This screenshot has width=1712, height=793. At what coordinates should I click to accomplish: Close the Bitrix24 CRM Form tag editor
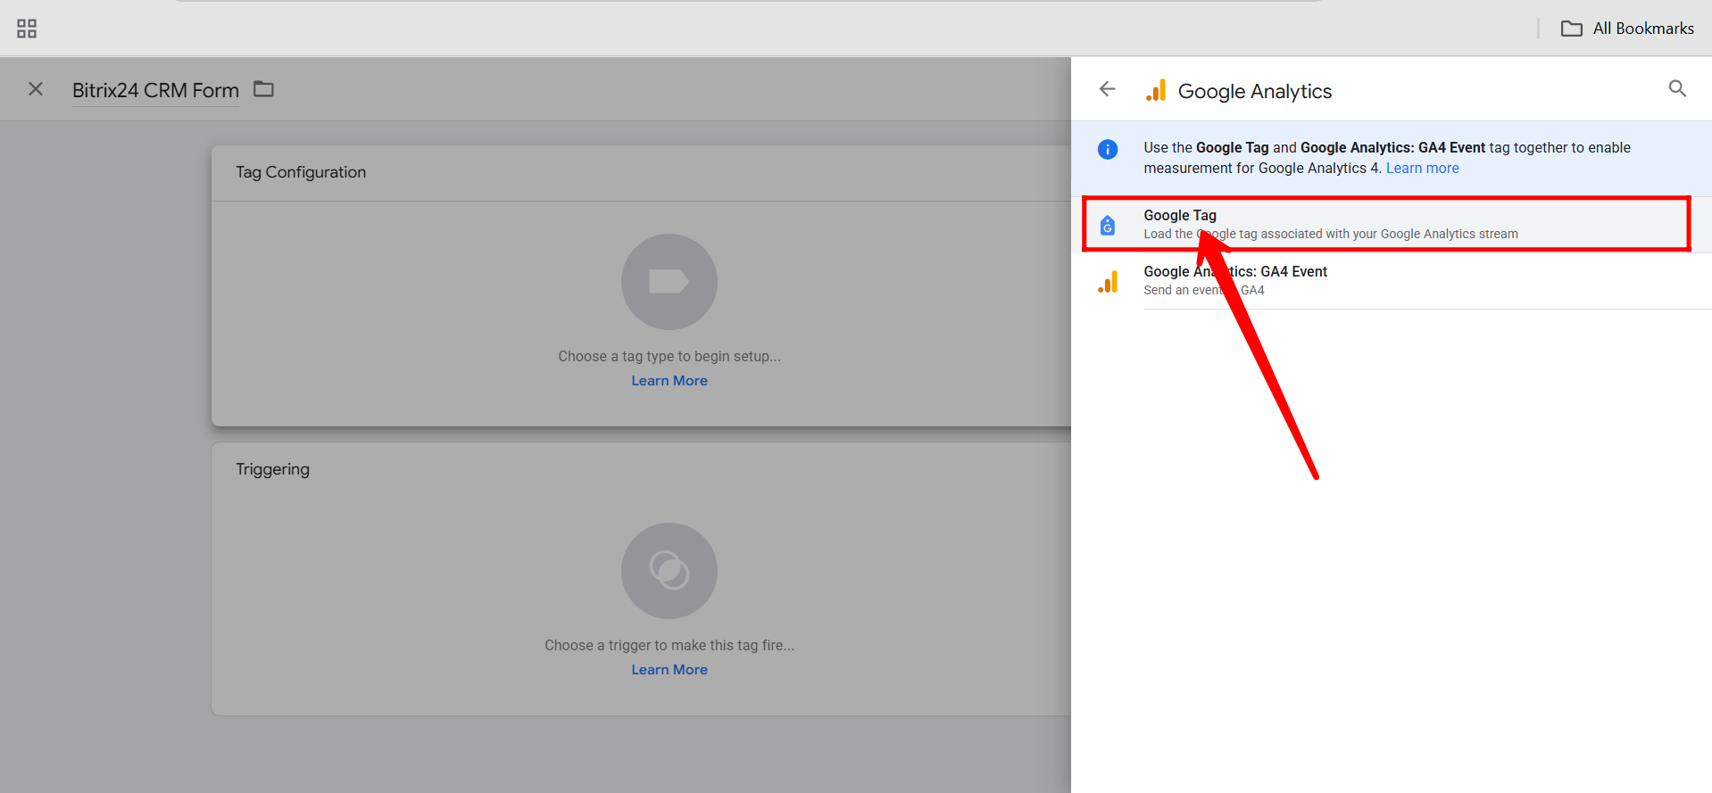36,89
